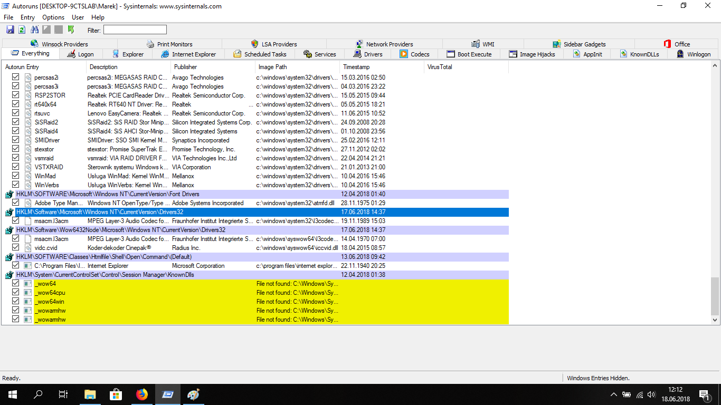Uncheck the Adobe Type Manager entry checkbox
The width and height of the screenshot is (721, 405).
[x=15, y=203]
